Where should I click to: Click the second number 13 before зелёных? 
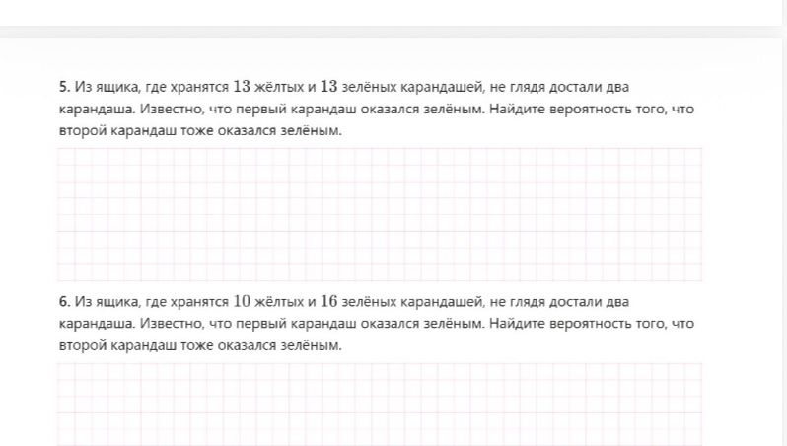coord(328,87)
